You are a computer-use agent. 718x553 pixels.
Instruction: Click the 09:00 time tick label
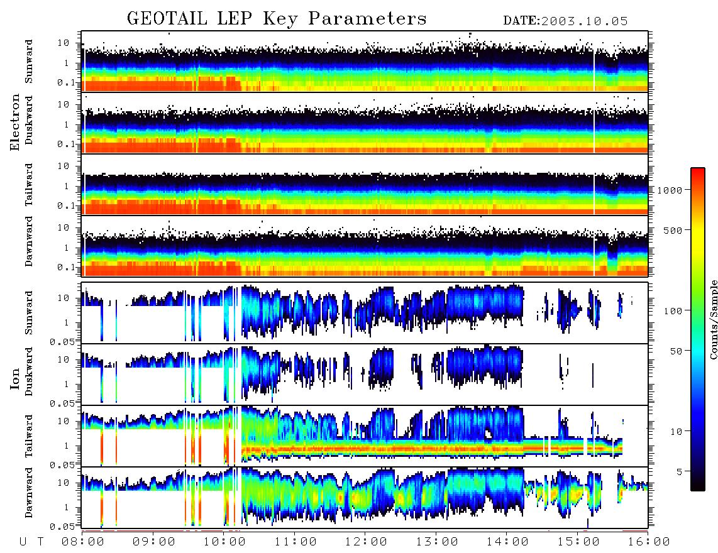click(154, 542)
